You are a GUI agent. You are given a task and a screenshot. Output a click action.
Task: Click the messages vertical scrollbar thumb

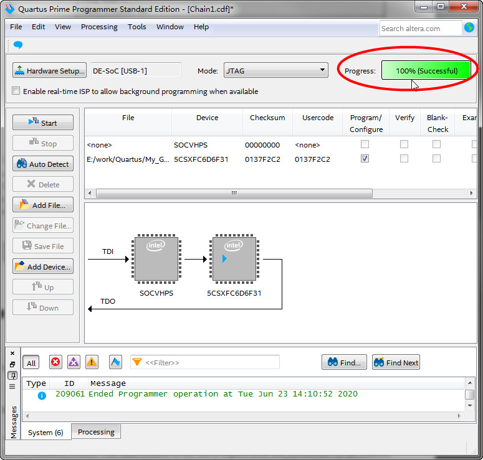coord(469,395)
